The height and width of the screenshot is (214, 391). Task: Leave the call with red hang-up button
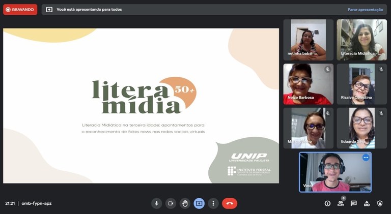point(230,203)
